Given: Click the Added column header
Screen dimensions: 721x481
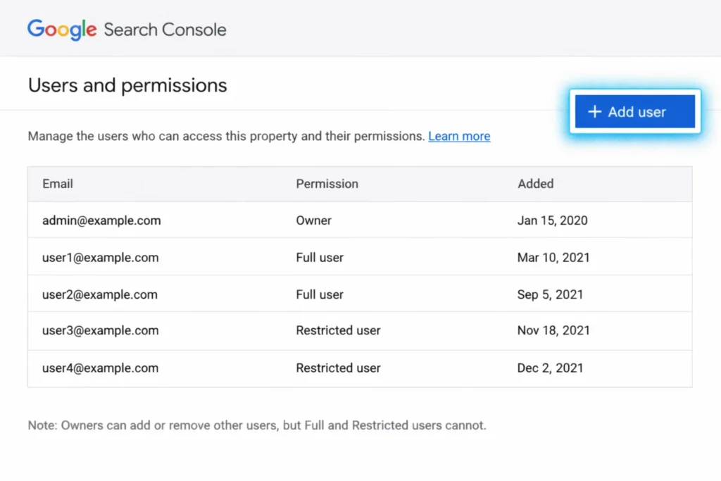Looking at the screenshot, I should (535, 184).
